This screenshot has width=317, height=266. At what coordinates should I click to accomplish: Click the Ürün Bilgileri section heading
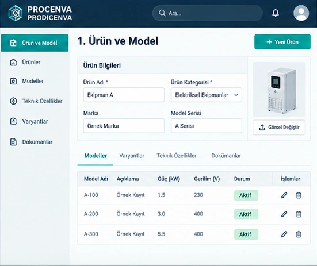point(102,65)
